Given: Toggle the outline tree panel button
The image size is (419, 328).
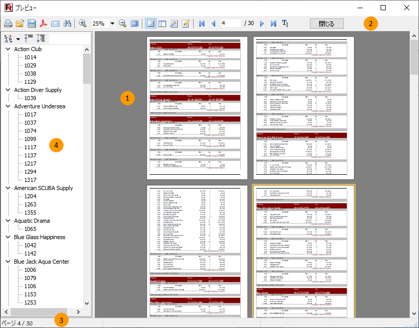Looking at the screenshot, I should click(x=151, y=24).
